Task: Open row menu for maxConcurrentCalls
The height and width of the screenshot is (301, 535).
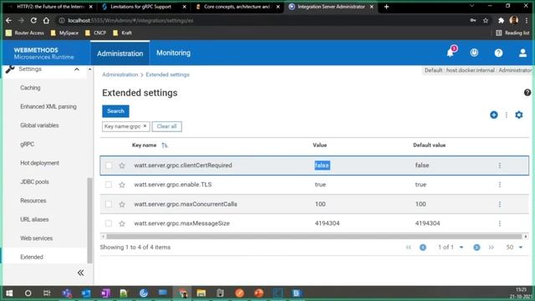Action: click(x=500, y=204)
